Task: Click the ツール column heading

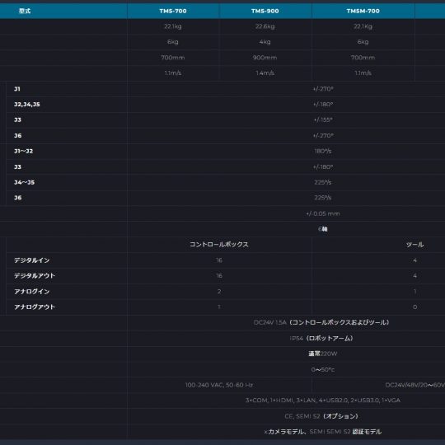Action: [415, 245]
